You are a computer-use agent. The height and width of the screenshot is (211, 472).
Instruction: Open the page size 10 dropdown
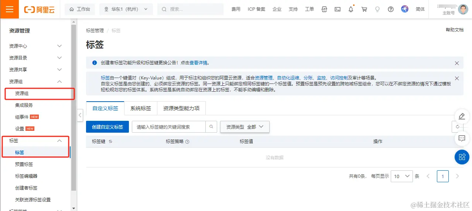(402, 176)
